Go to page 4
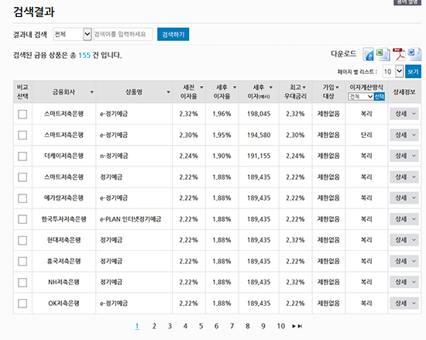The image size is (426, 340). pos(185,326)
